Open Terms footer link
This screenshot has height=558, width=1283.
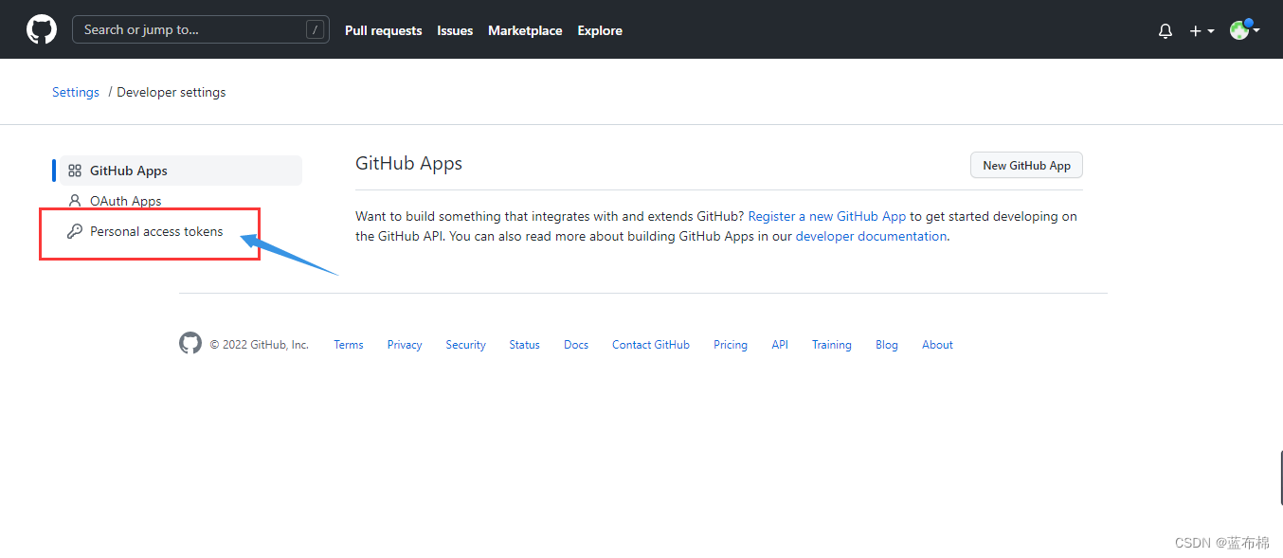click(349, 345)
